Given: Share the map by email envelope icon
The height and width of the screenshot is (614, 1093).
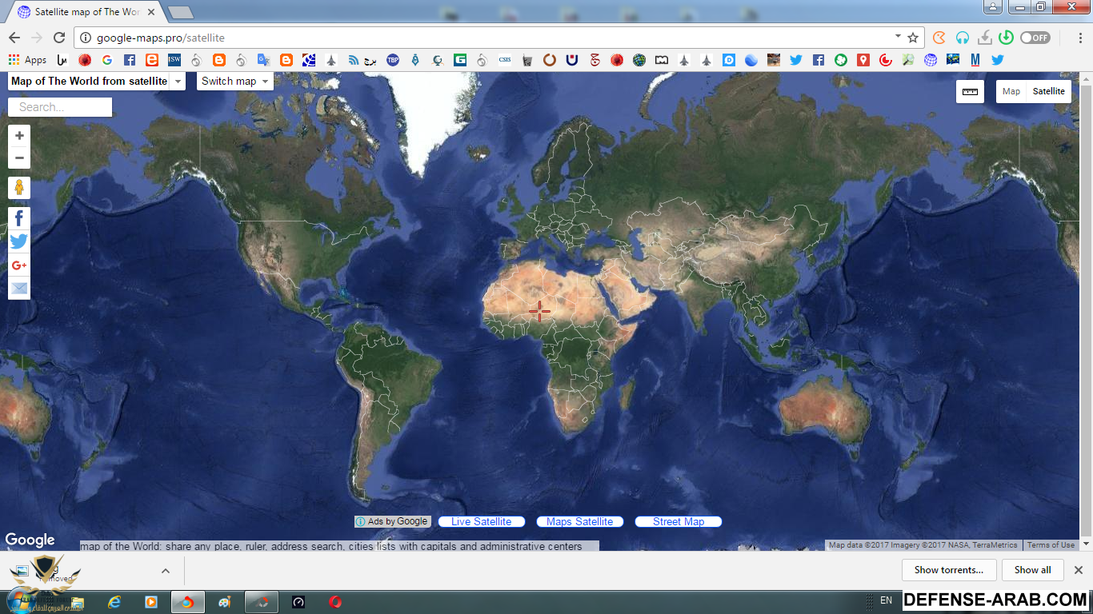Looking at the screenshot, I should [x=19, y=288].
